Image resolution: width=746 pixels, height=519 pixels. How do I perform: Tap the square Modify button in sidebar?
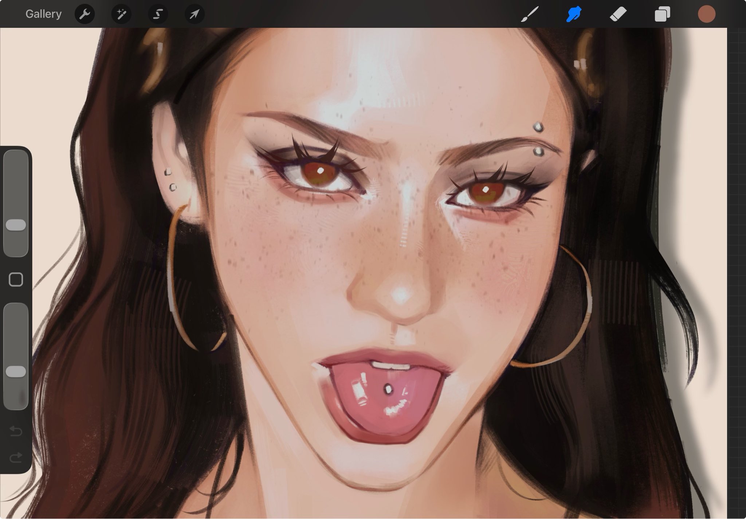pos(16,280)
